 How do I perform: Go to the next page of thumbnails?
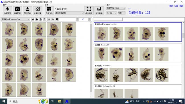coord(90,19)
